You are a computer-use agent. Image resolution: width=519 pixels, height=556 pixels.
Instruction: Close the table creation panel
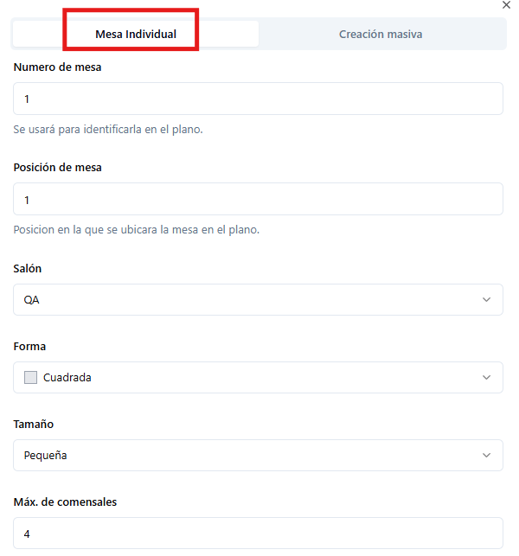point(506,5)
